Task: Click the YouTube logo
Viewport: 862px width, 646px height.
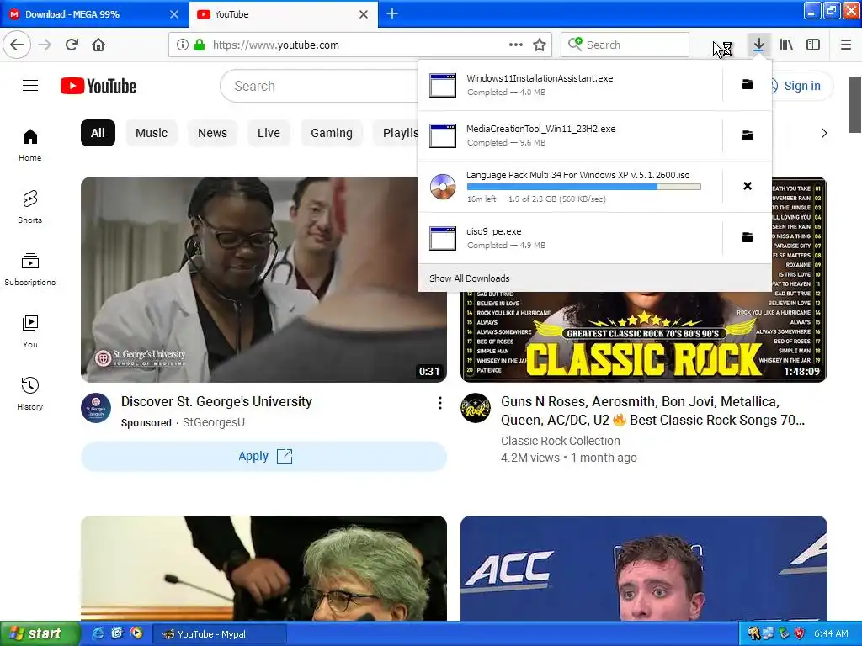Action: 98,86
